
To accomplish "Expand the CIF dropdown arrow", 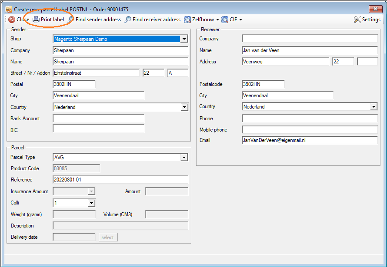I will coord(240,20).
